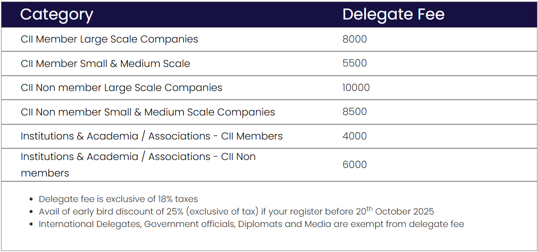This screenshot has width=538, height=252.
Task: Click the bullet point before the early bird note
Action: coord(32,212)
